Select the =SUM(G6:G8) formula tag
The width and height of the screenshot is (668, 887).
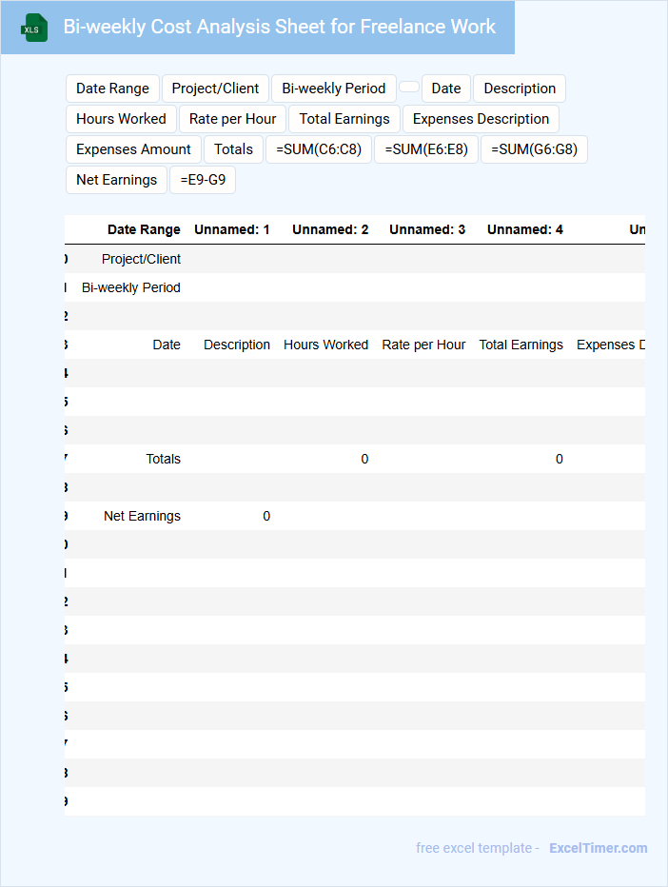tap(533, 149)
